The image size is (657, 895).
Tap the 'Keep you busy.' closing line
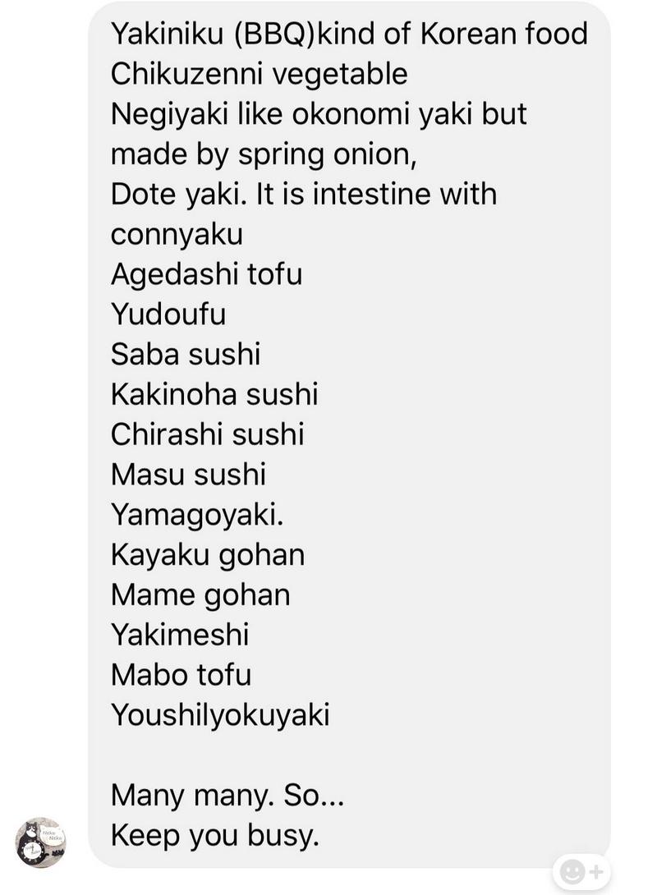pos(214,836)
